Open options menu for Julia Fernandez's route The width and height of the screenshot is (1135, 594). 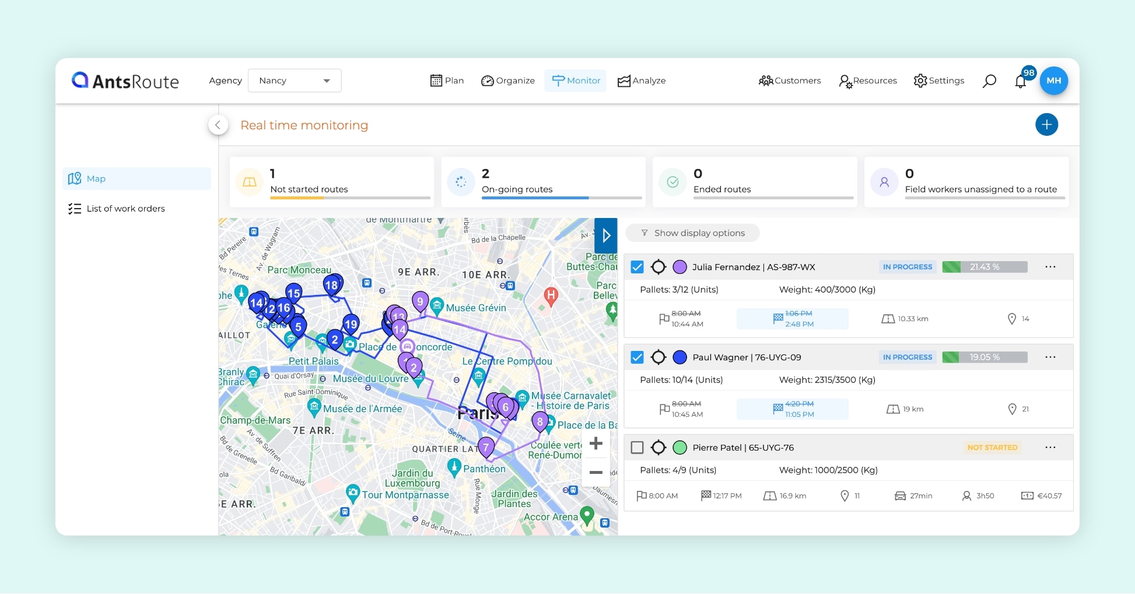click(1050, 266)
